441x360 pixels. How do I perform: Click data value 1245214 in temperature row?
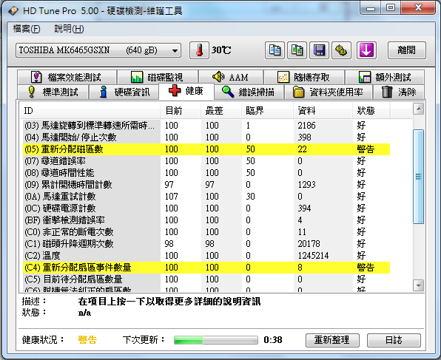313,256
